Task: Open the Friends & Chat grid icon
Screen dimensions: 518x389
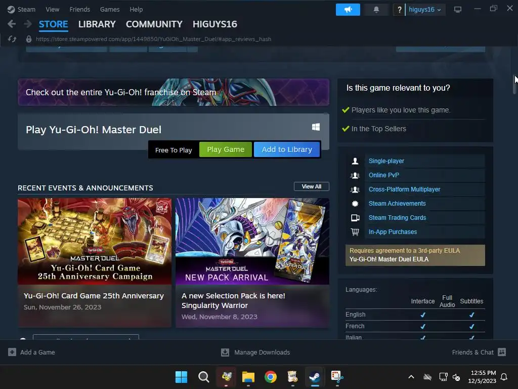Action: pos(502,352)
